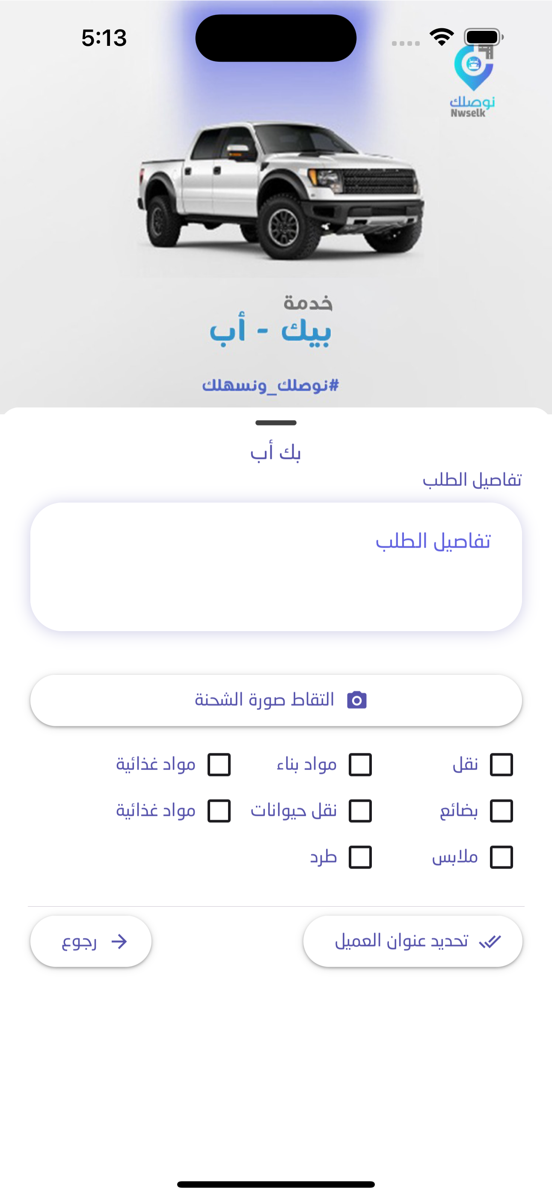Image resolution: width=552 pixels, height=1198 pixels.
Task: Enable the مواد بناء checkbox
Action: pyautogui.click(x=361, y=764)
